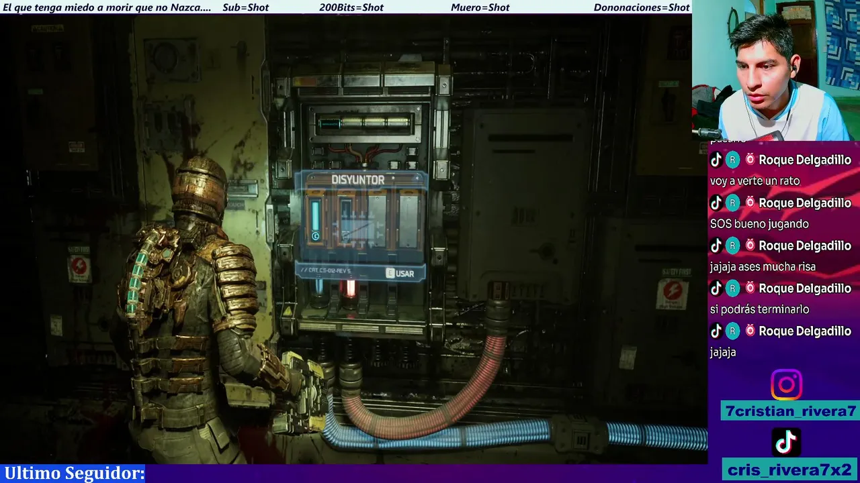Screen dimensions: 860x483
Task: Click the chat message "voy a verte un rato"
Action: 755,181
